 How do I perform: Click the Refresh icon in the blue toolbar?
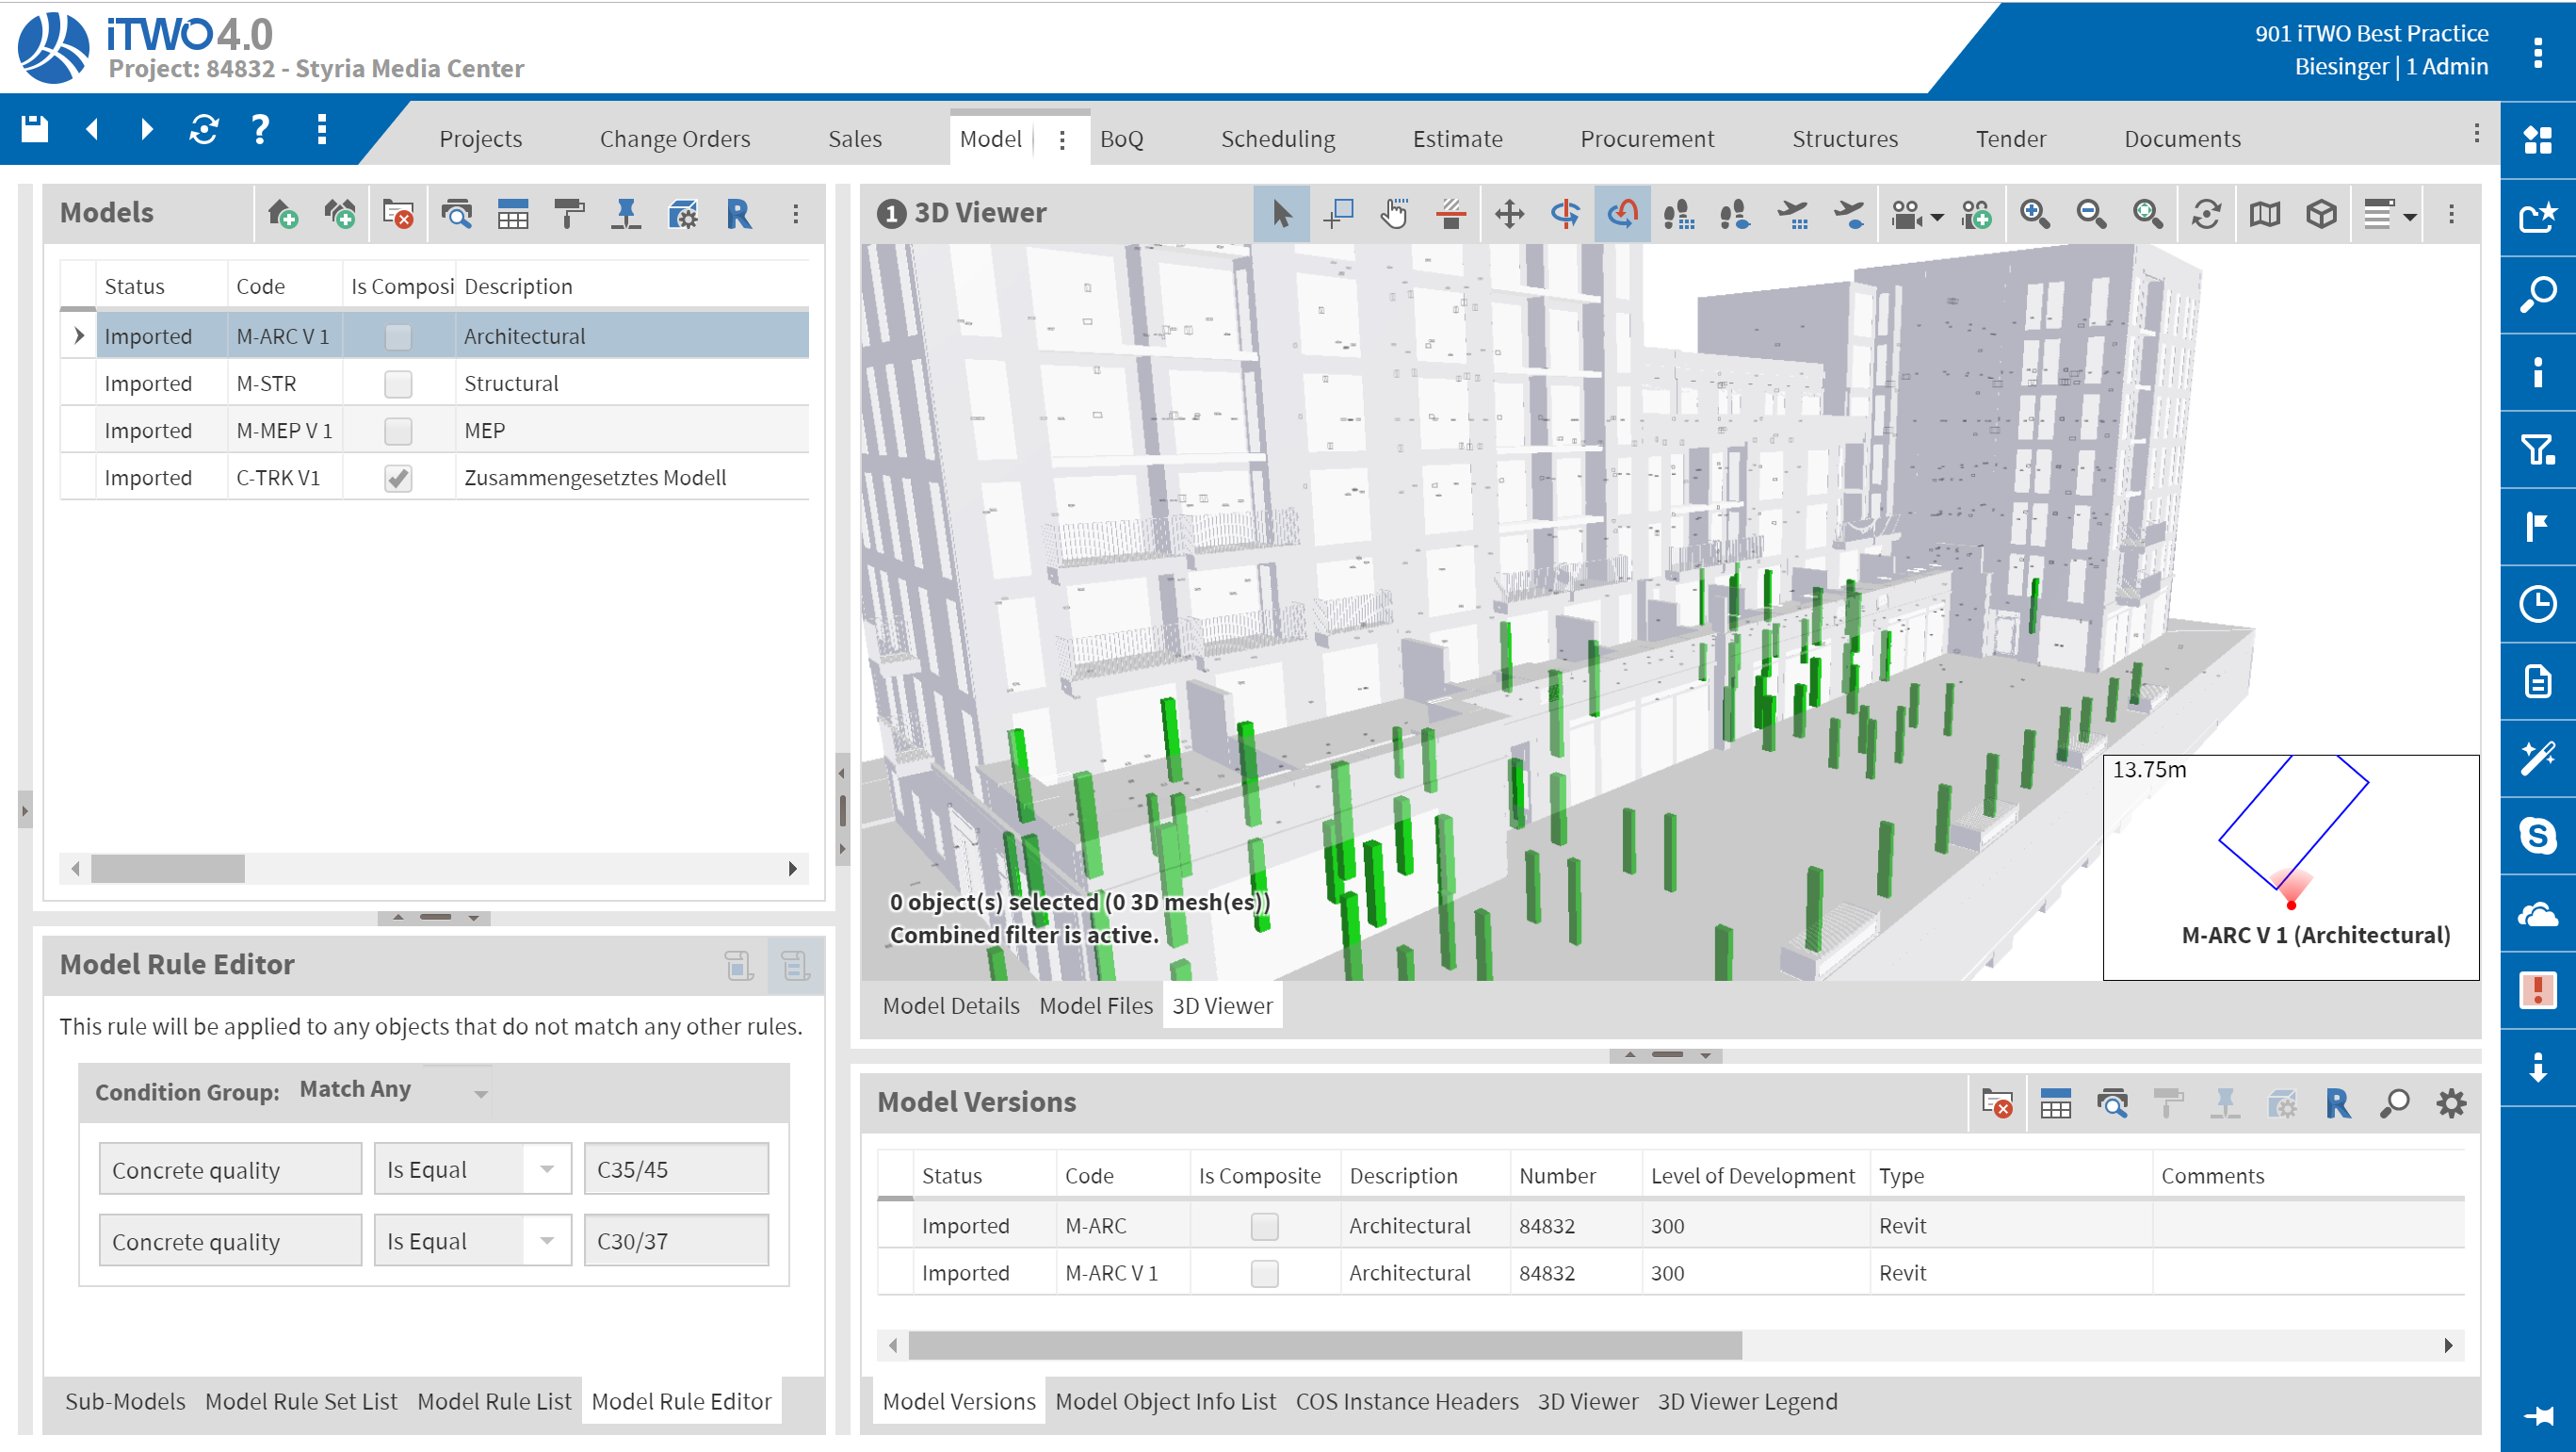203,129
